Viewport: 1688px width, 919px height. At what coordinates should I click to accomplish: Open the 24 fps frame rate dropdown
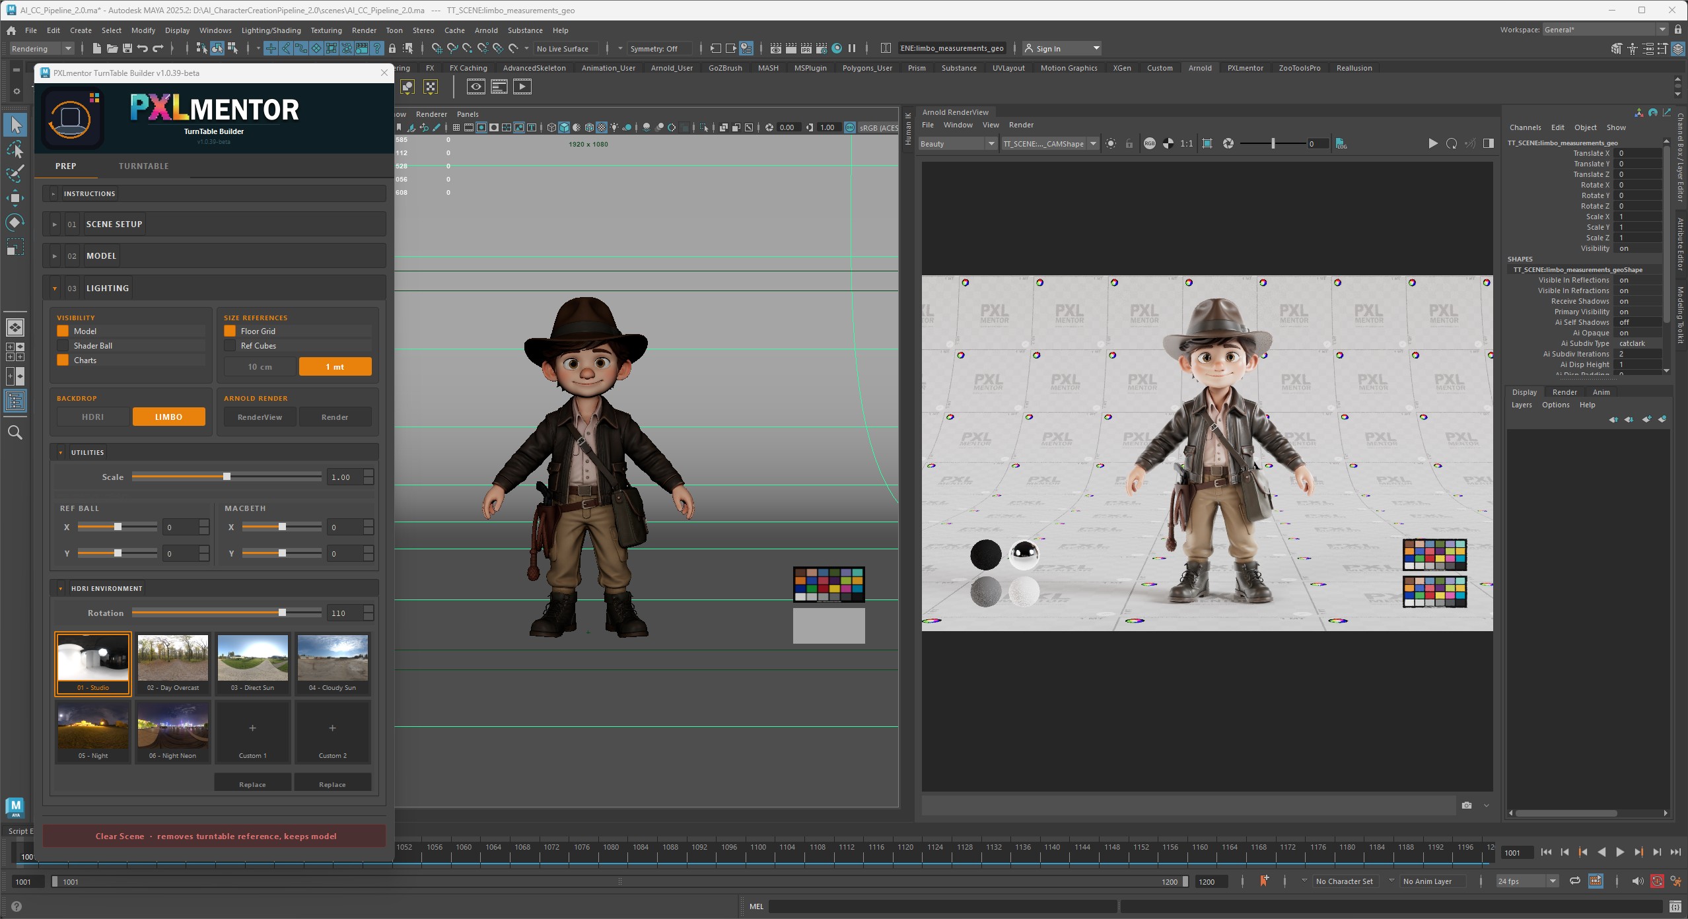(x=1528, y=881)
